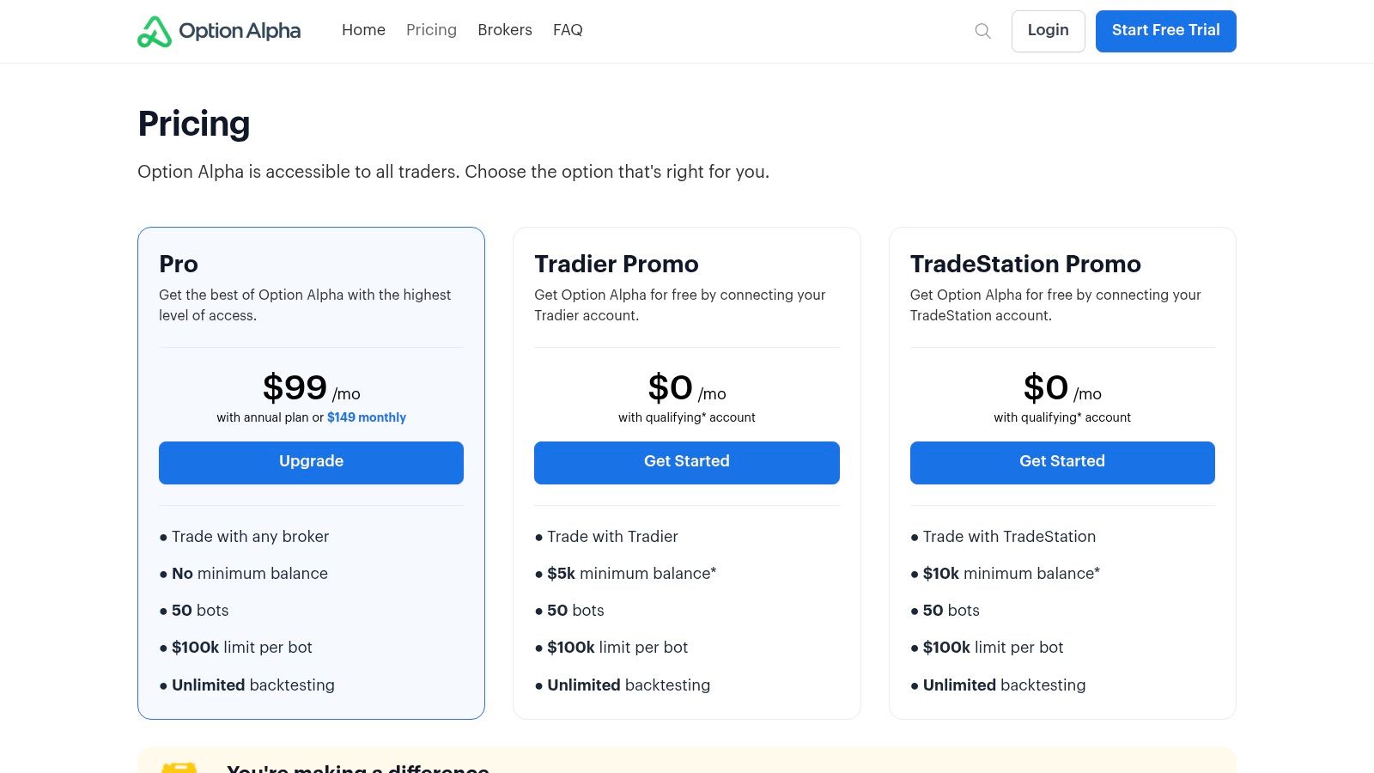Click the You're making a difference banner

pos(357,767)
